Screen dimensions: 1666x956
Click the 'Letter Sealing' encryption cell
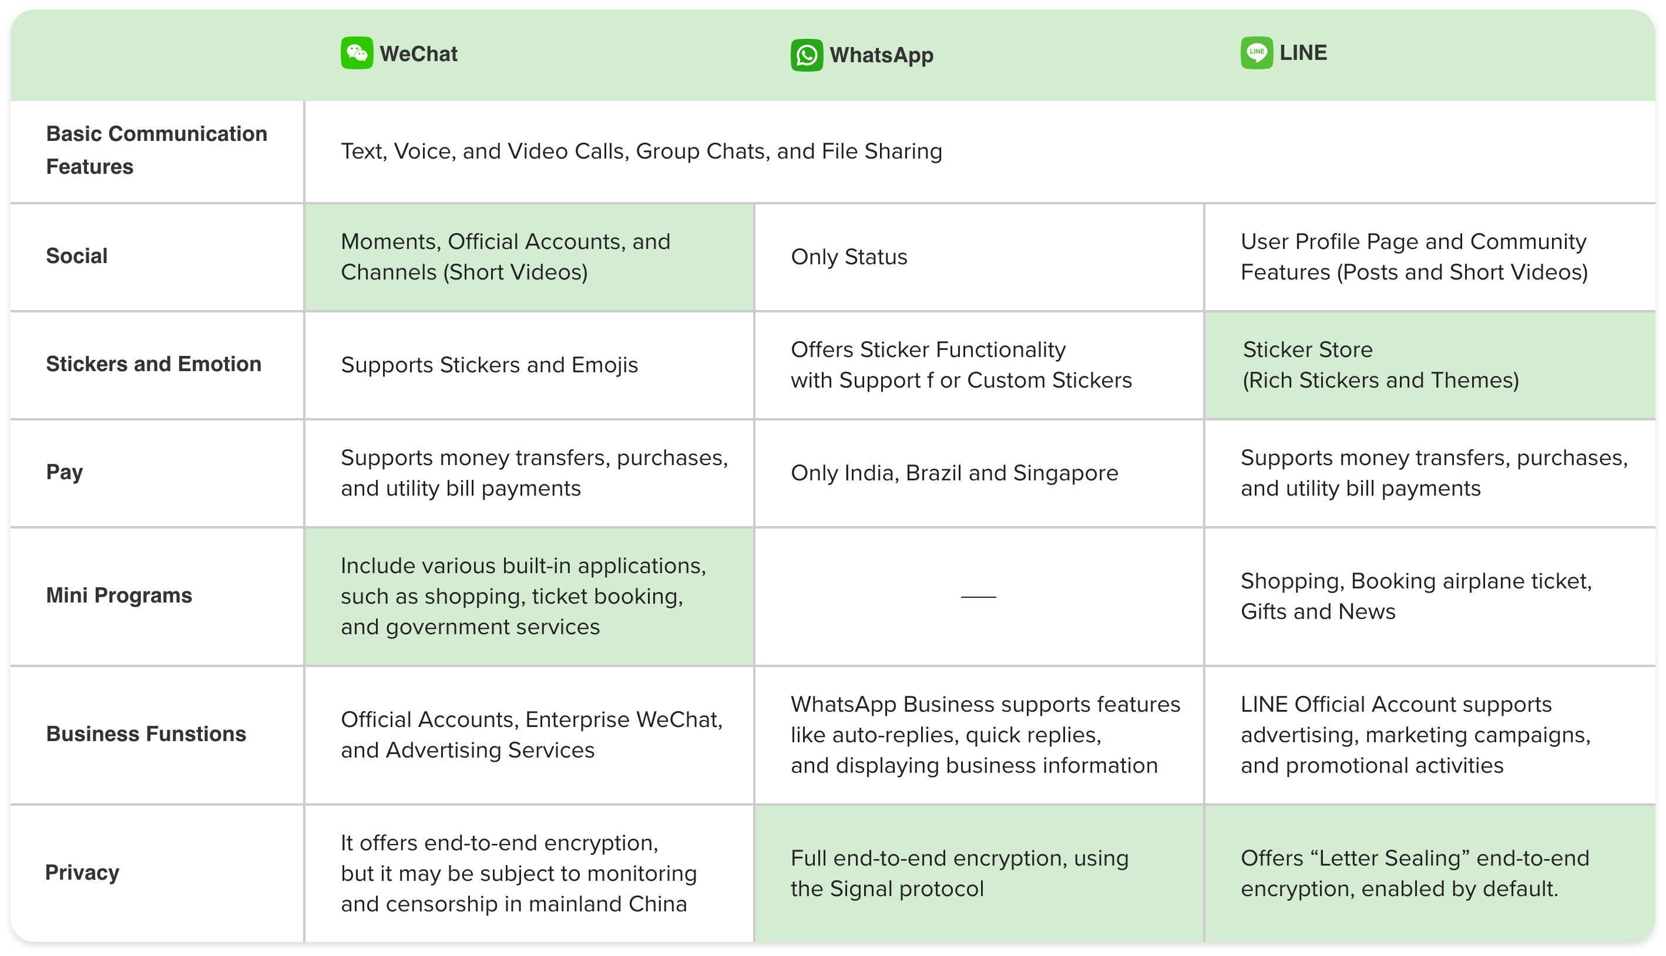coord(1415,873)
